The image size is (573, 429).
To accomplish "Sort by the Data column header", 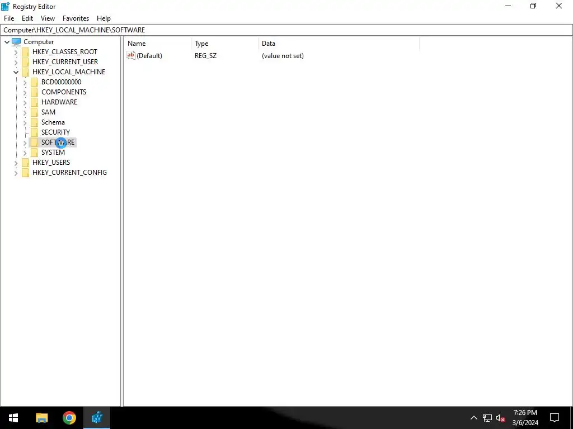I will click(339, 44).
